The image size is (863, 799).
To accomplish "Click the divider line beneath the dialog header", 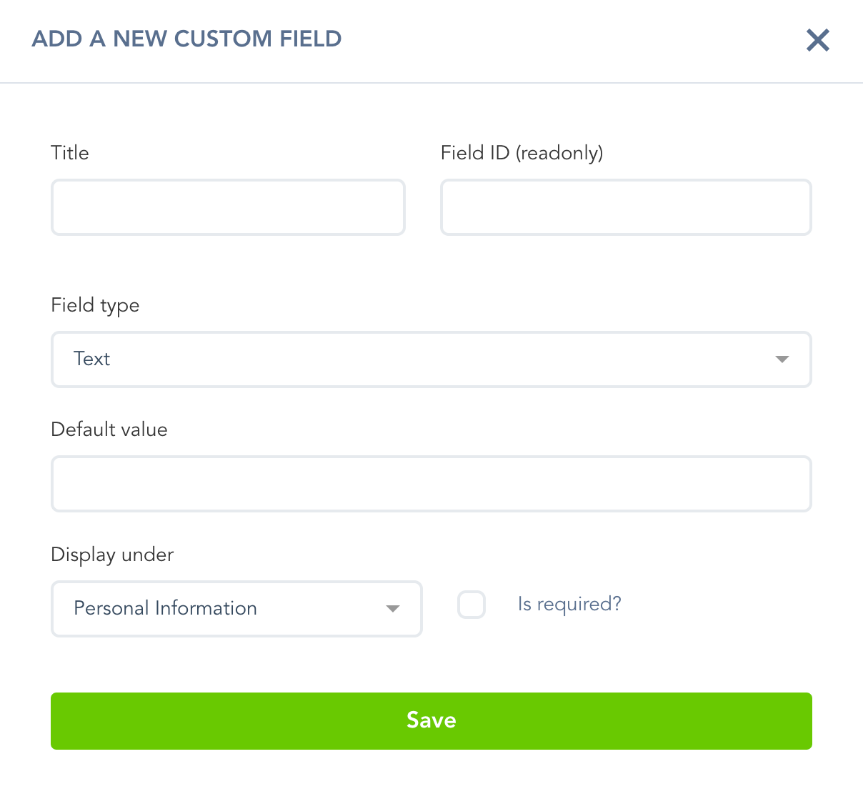I will 431,83.
